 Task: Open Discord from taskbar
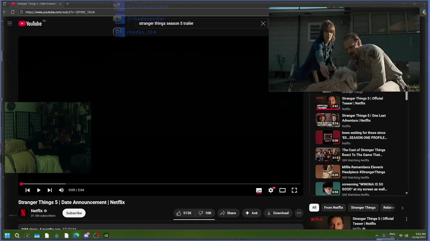pos(86,236)
